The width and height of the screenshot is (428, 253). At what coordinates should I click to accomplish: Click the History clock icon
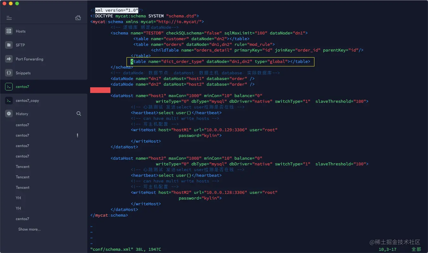coord(9,114)
